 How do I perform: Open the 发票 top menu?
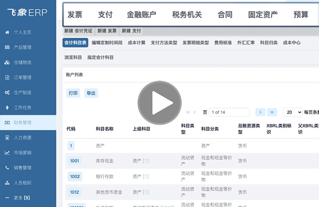pyautogui.click(x=75, y=15)
